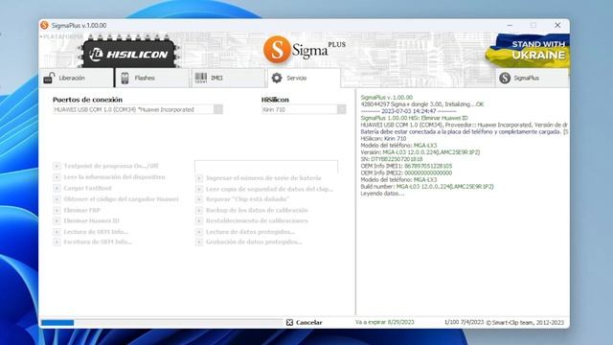Click the "Puertos de conexión" heading
Screen dimensions: 613x345
(x=87, y=100)
